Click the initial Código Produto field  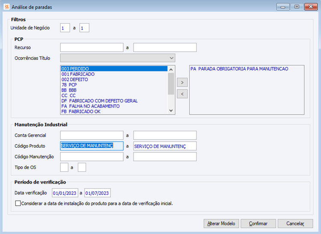click(x=92, y=146)
